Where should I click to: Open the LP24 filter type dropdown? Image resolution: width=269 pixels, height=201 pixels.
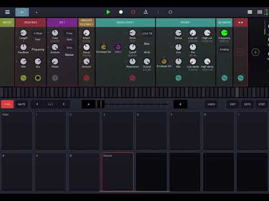point(147,33)
